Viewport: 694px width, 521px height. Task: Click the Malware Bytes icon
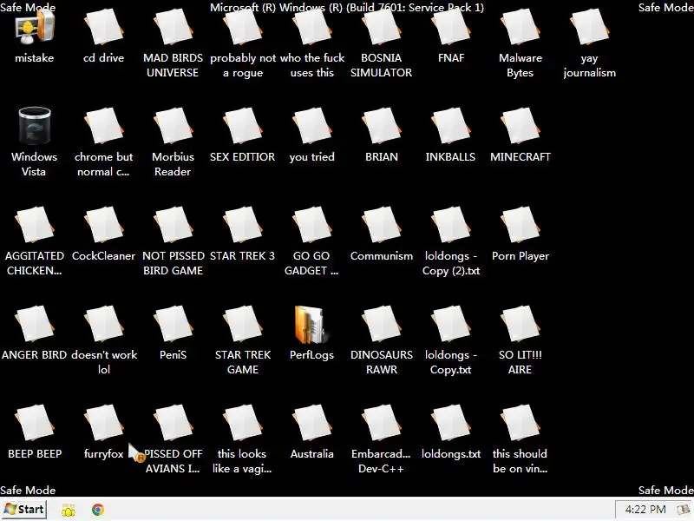click(x=520, y=29)
